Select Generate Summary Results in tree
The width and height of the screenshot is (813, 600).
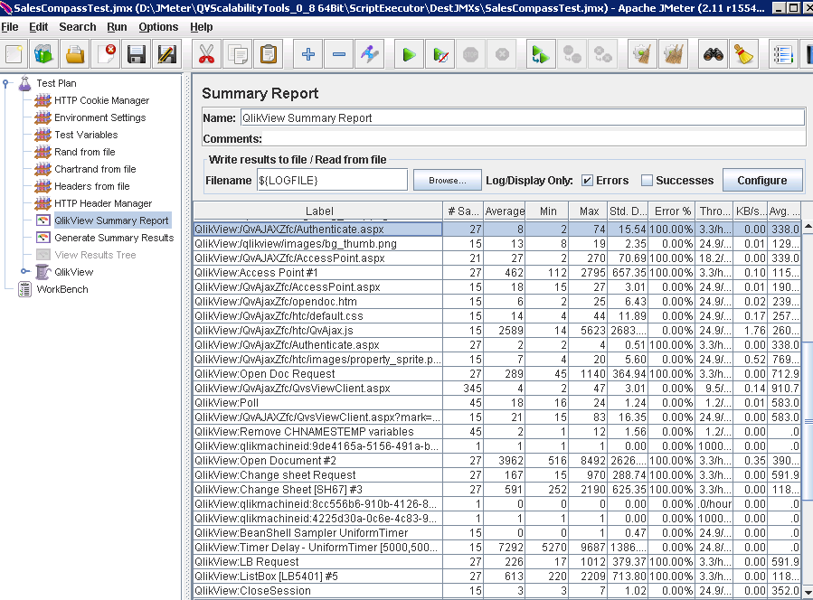[x=113, y=238]
